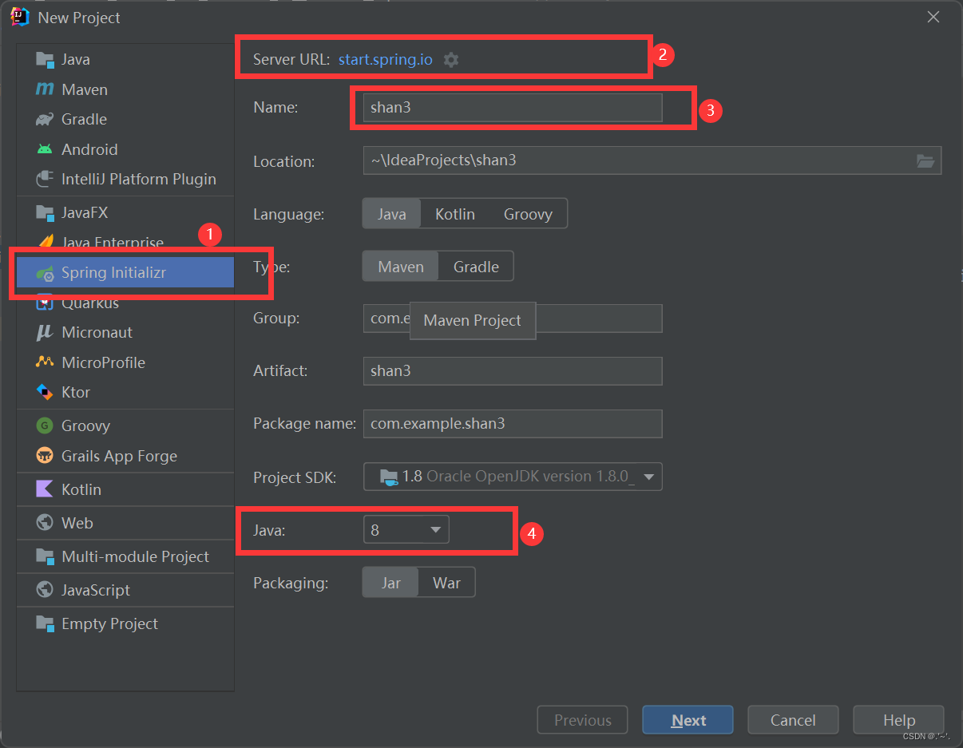Image resolution: width=963 pixels, height=748 pixels.
Task: Select Gradle in project type list
Action: click(x=125, y=119)
